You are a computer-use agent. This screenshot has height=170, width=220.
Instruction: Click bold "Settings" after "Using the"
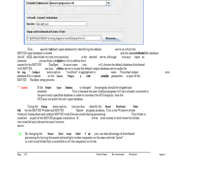coord(44,106)
